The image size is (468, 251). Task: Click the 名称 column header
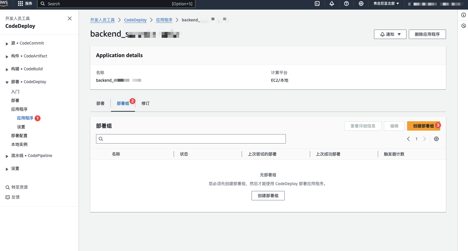pos(116,154)
